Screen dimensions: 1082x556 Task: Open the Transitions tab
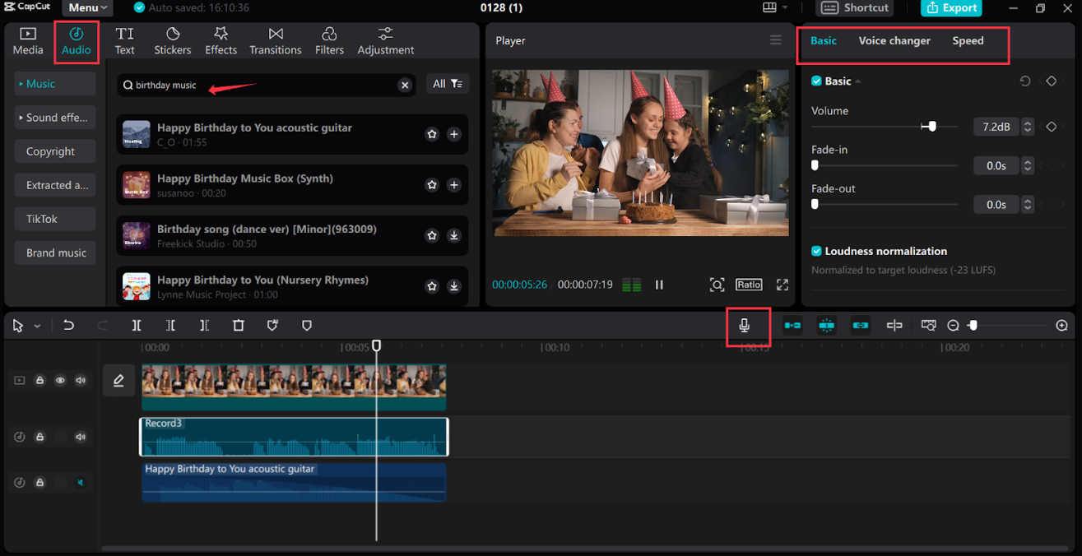click(276, 41)
